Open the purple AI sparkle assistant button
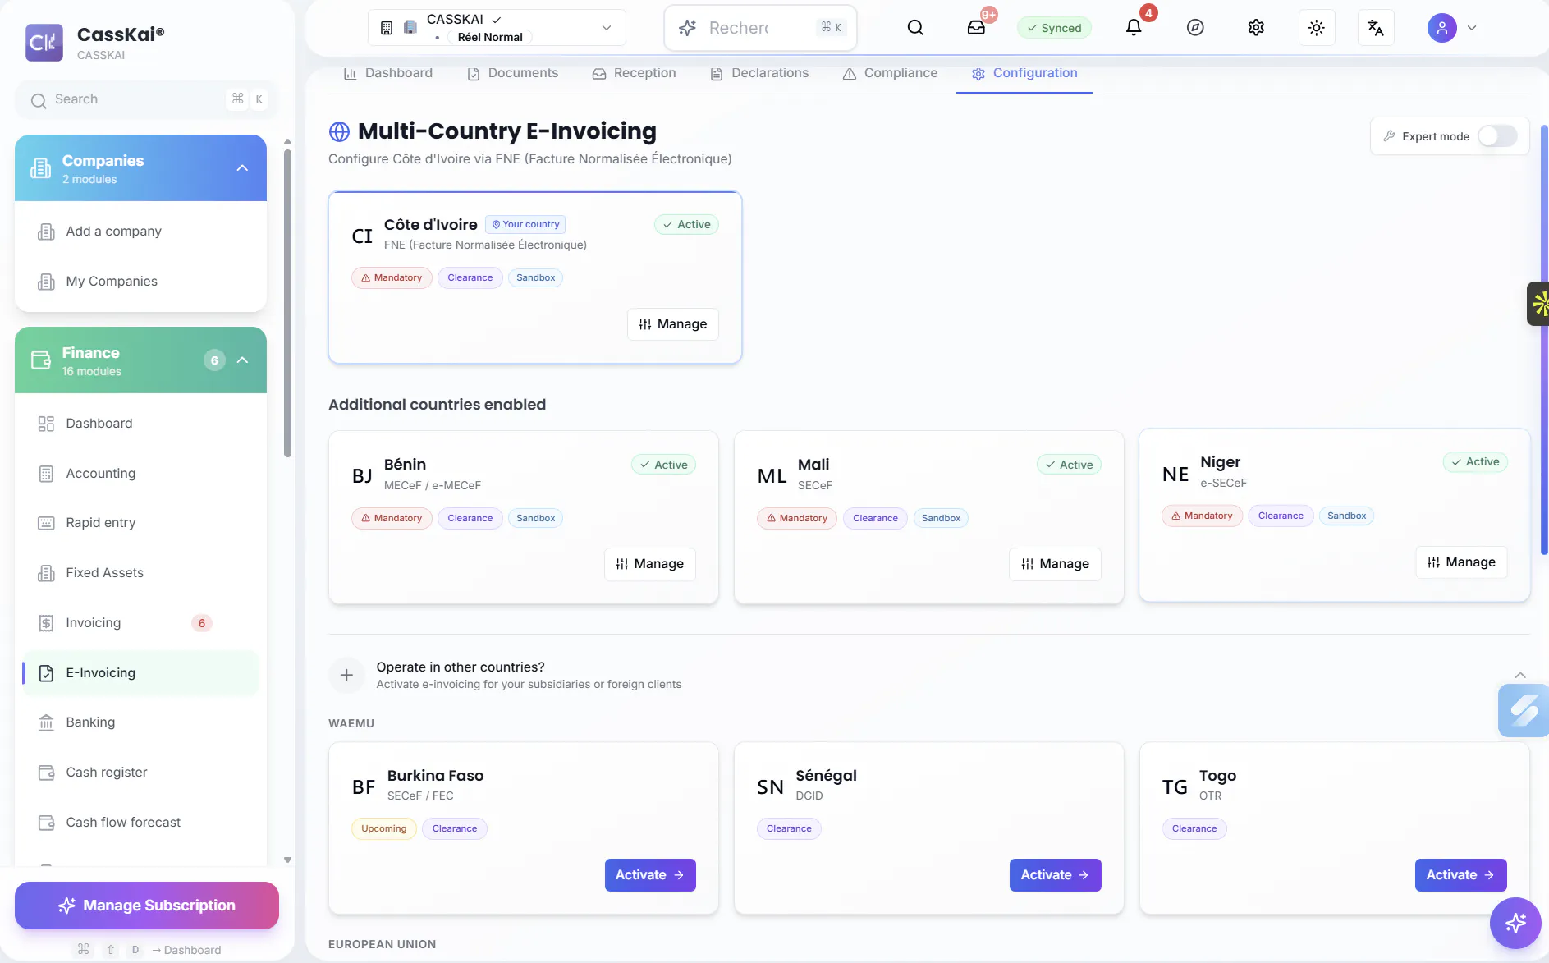The width and height of the screenshot is (1549, 963). pyautogui.click(x=1515, y=923)
